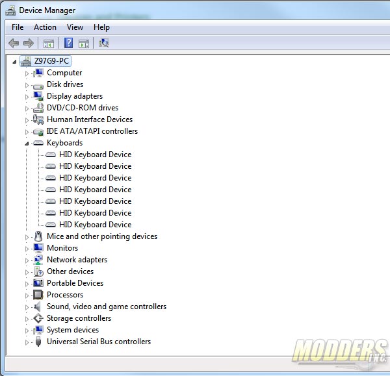Select the Portable Devices label
The height and width of the screenshot is (376, 390).
point(75,283)
